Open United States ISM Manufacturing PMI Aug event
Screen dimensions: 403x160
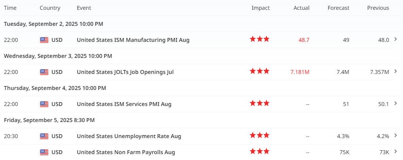pos(133,40)
